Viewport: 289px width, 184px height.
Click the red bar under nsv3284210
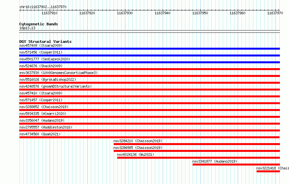[x=197, y=144]
